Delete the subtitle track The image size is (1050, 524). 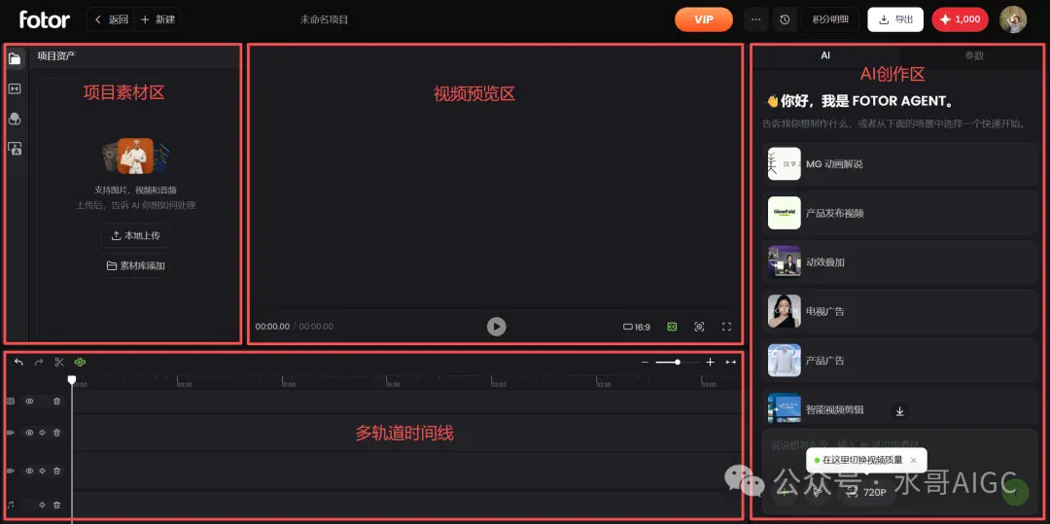[57, 401]
